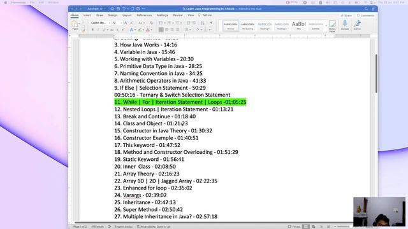This screenshot has width=408, height=229.
Task: Switch to the Insert tab
Action: 87,15
